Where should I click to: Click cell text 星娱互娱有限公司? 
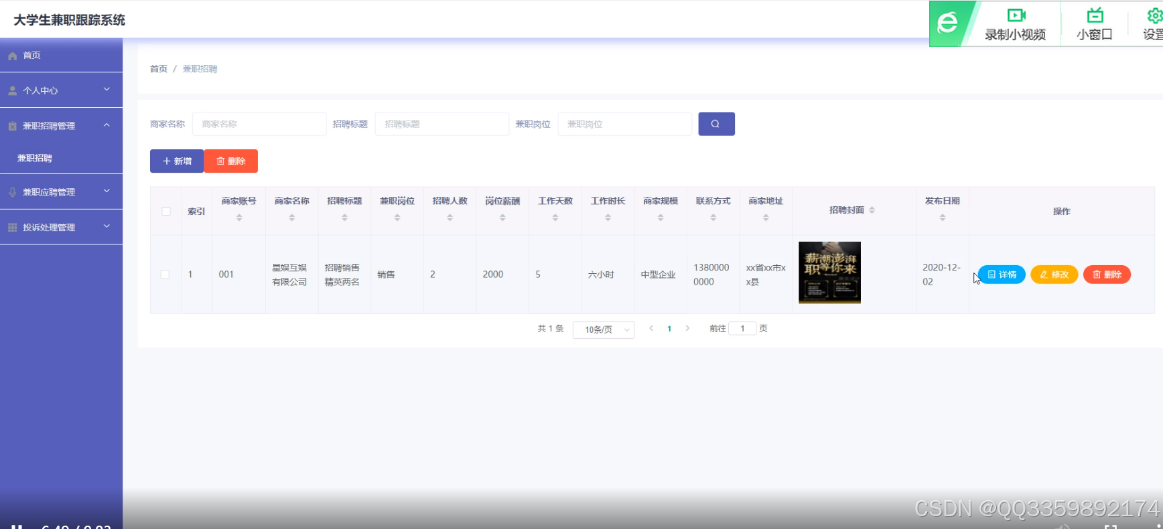pyautogui.click(x=289, y=275)
